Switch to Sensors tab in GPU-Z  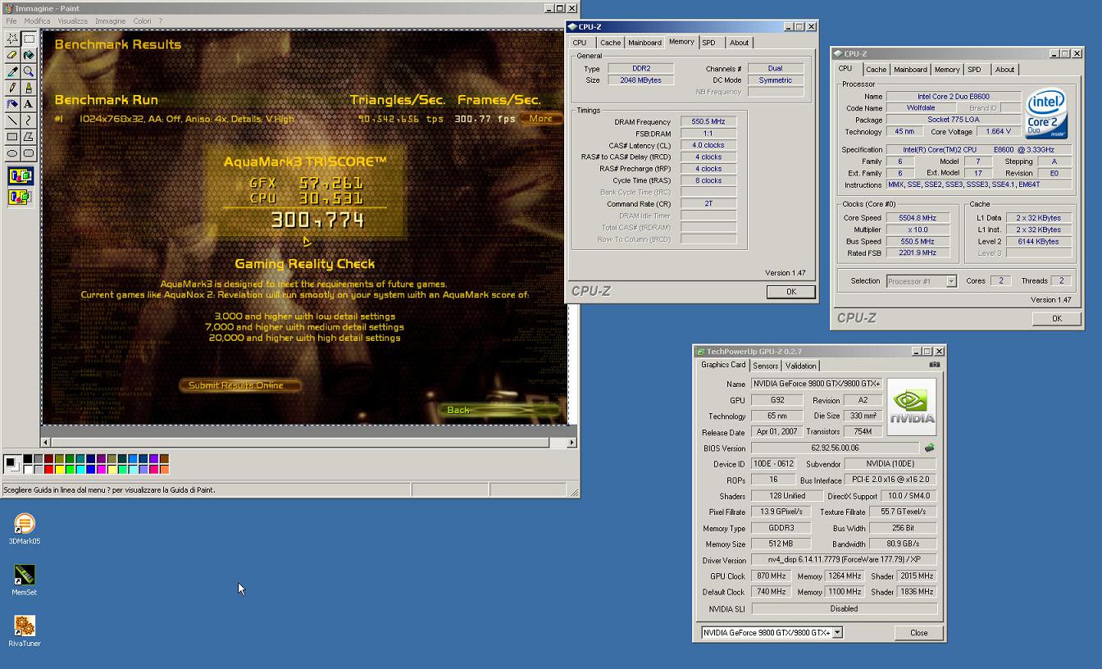tap(765, 366)
